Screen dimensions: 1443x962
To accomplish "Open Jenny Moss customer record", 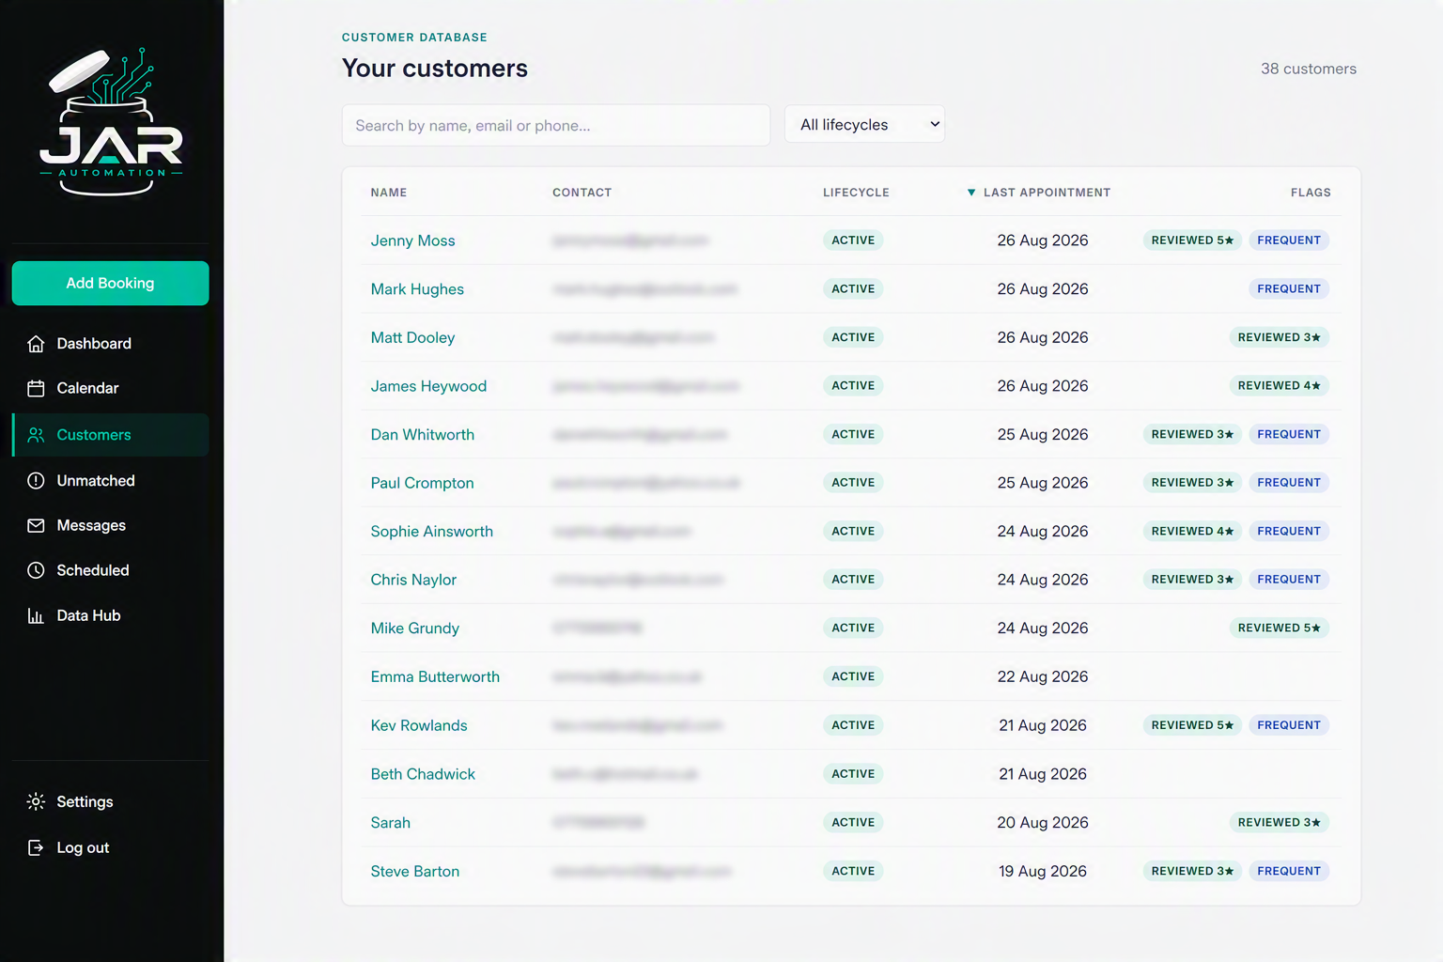I will tap(412, 240).
